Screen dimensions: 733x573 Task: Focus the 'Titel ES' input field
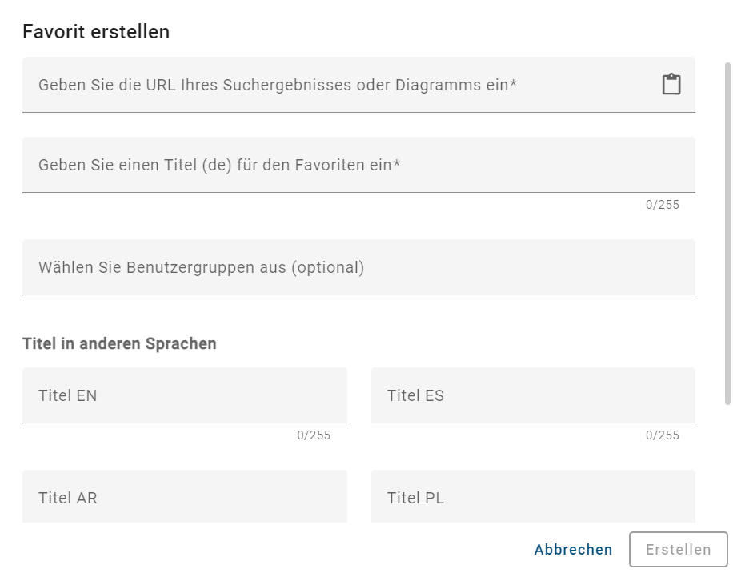click(532, 395)
